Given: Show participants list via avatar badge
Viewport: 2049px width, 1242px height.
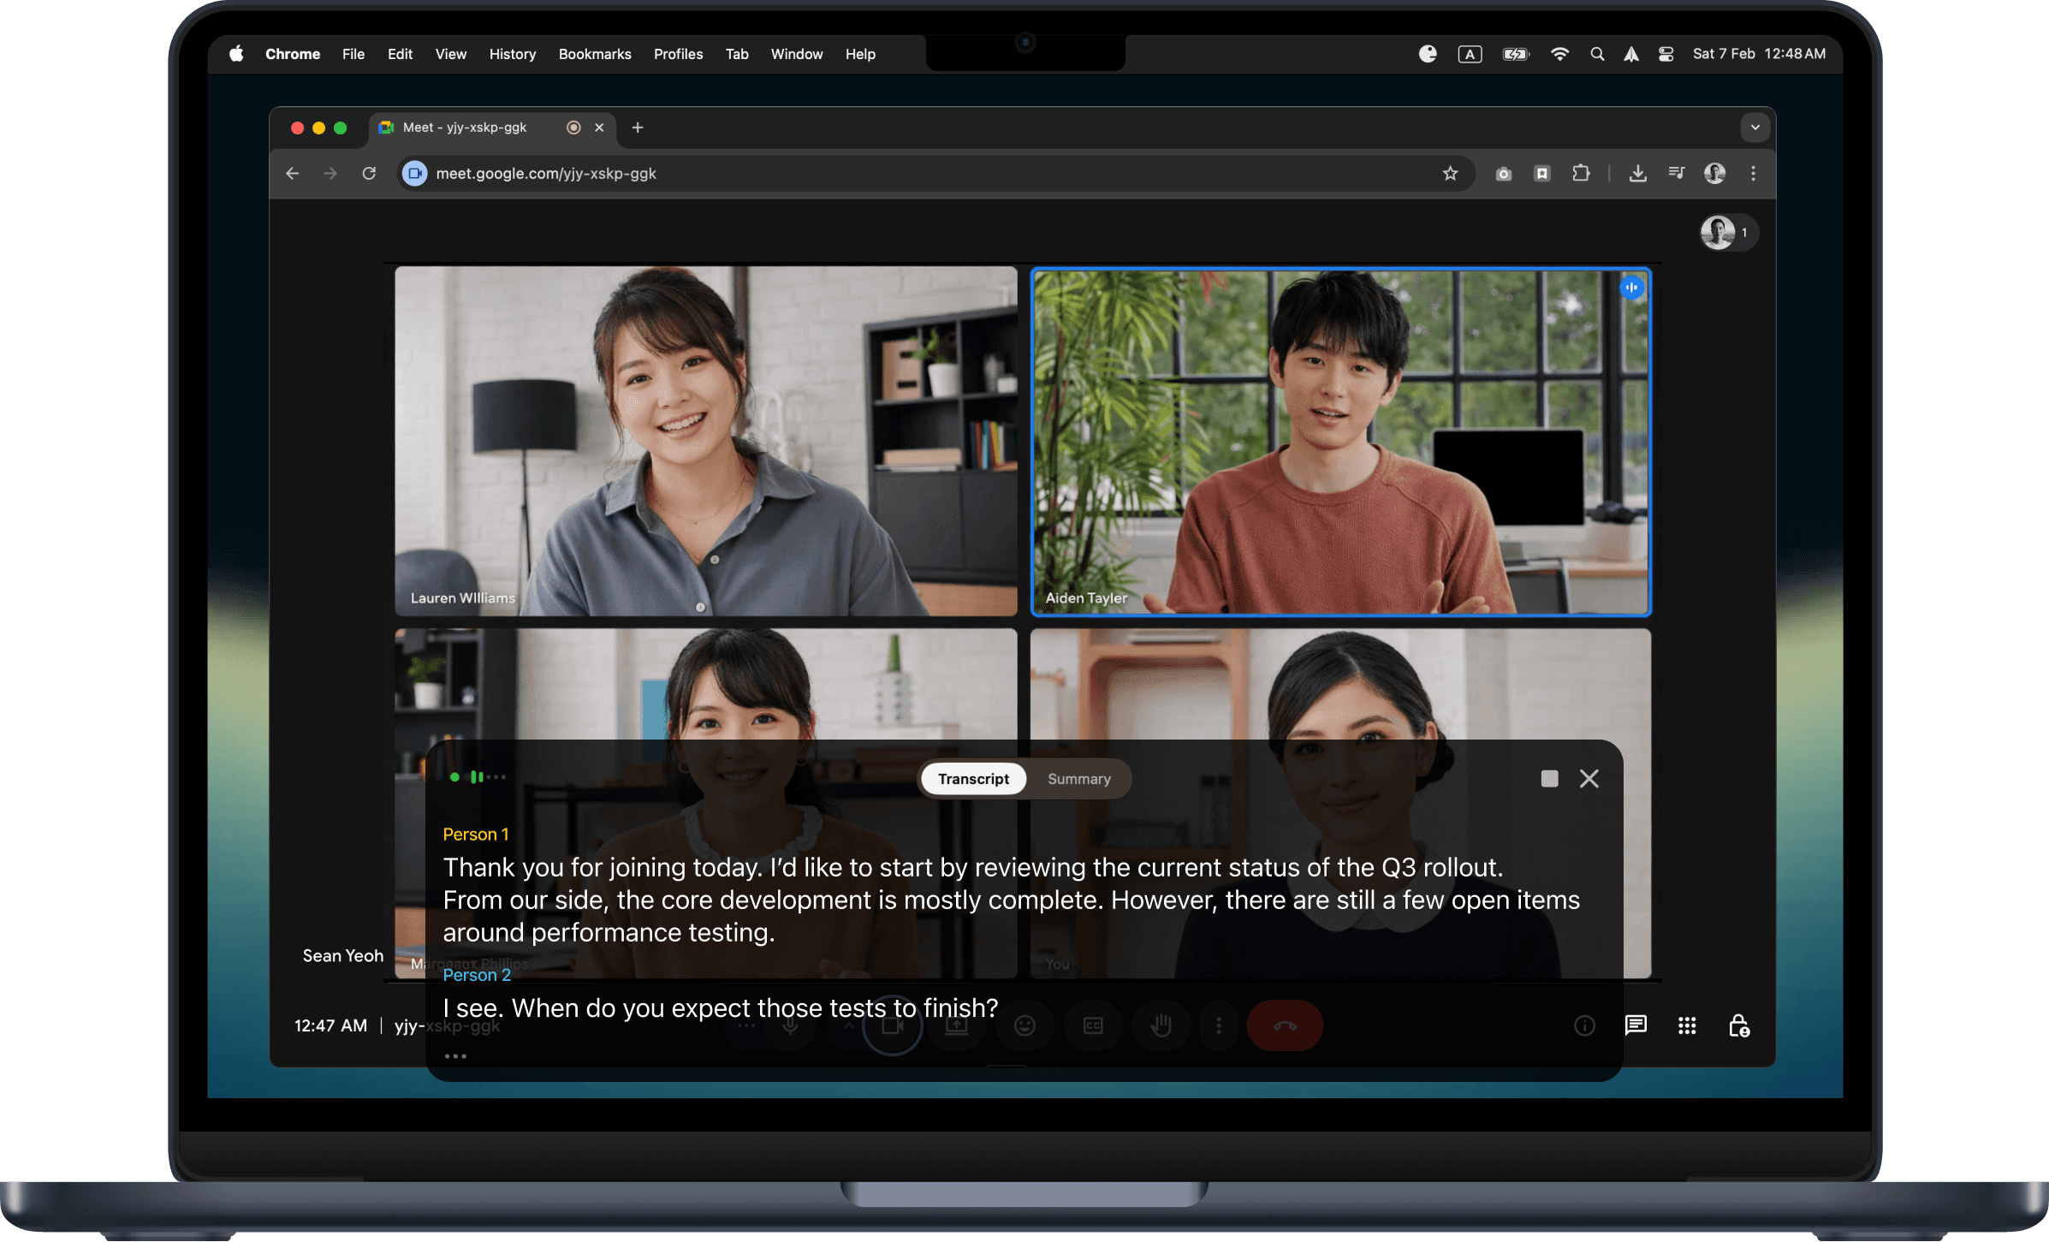Looking at the screenshot, I should (1727, 232).
